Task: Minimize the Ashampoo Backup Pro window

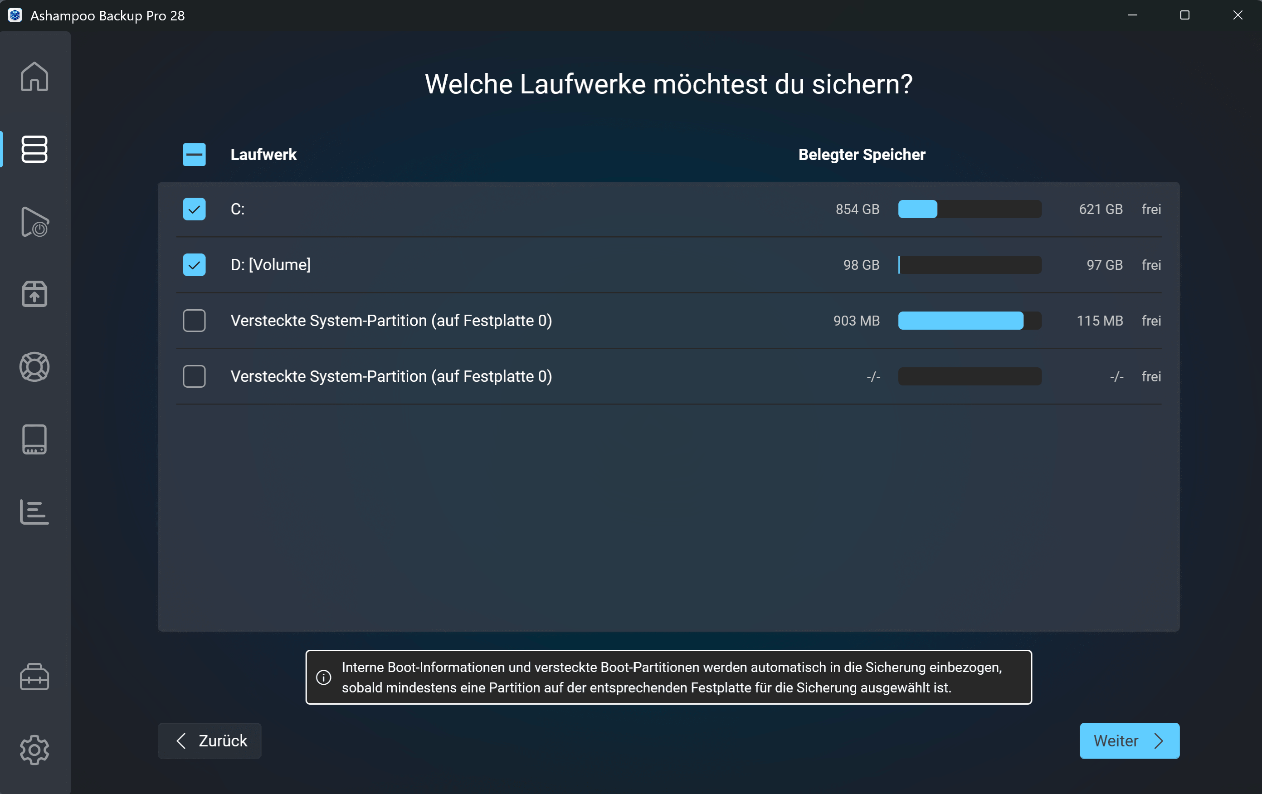Action: tap(1133, 15)
